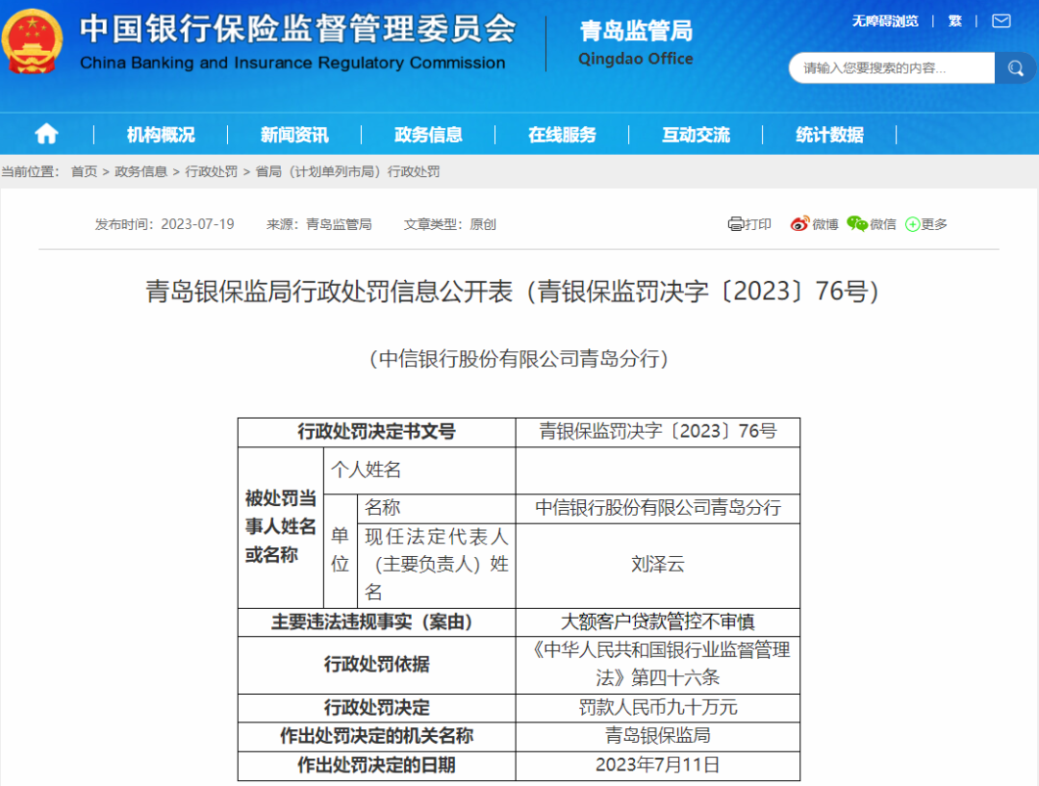
Task: Share article via WeChat icon
Action: click(x=871, y=224)
